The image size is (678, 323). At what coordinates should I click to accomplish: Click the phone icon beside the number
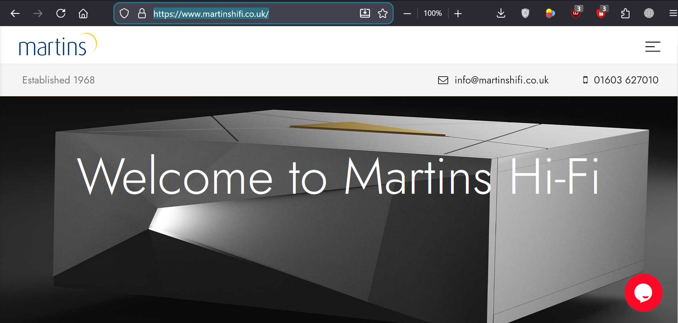point(585,80)
